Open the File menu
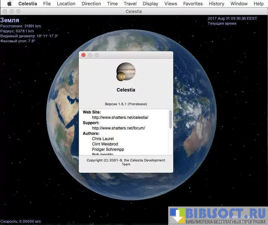 pos(47,4)
